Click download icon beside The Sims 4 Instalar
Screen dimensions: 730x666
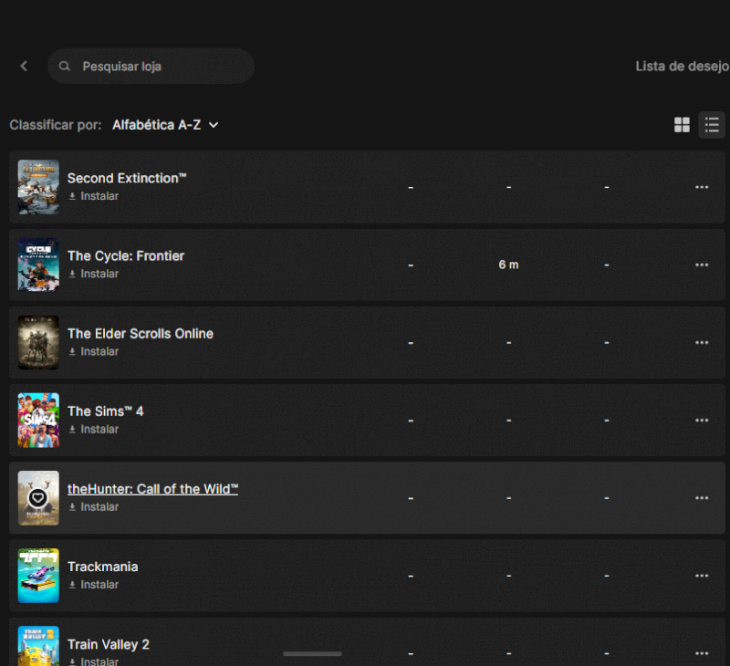[x=72, y=430]
